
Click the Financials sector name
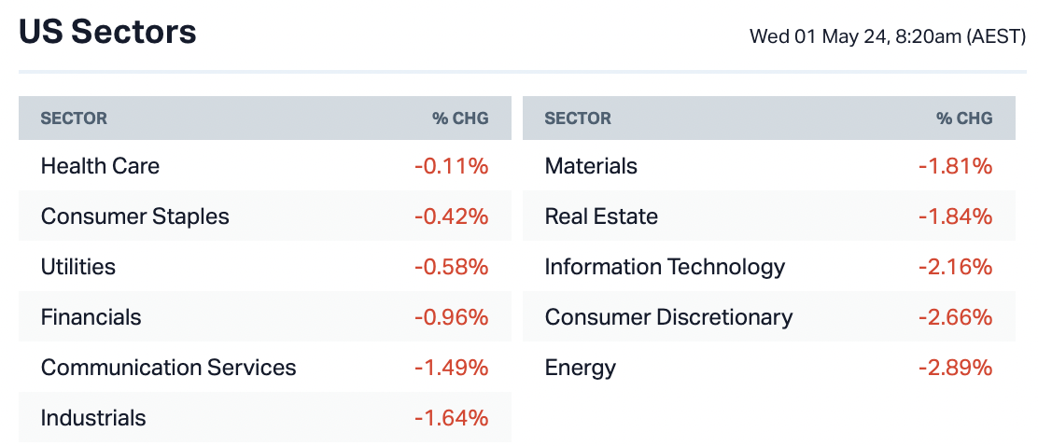tap(91, 317)
